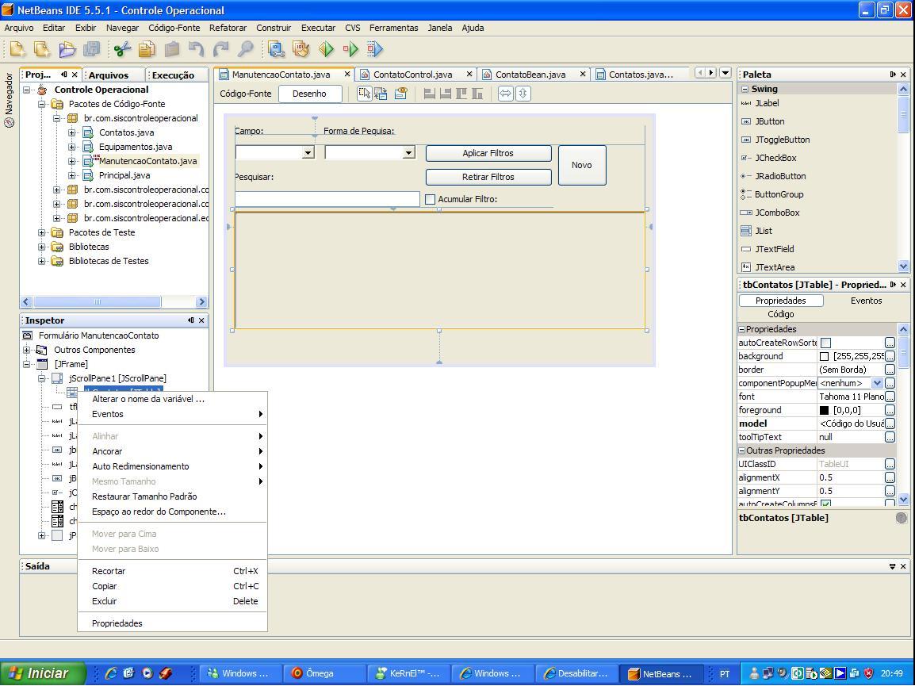
Task: Click the foreground property black swatch
Action: (x=825, y=411)
